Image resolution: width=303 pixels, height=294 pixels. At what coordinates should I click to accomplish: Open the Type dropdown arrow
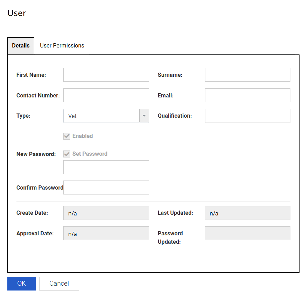click(x=144, y=116)
